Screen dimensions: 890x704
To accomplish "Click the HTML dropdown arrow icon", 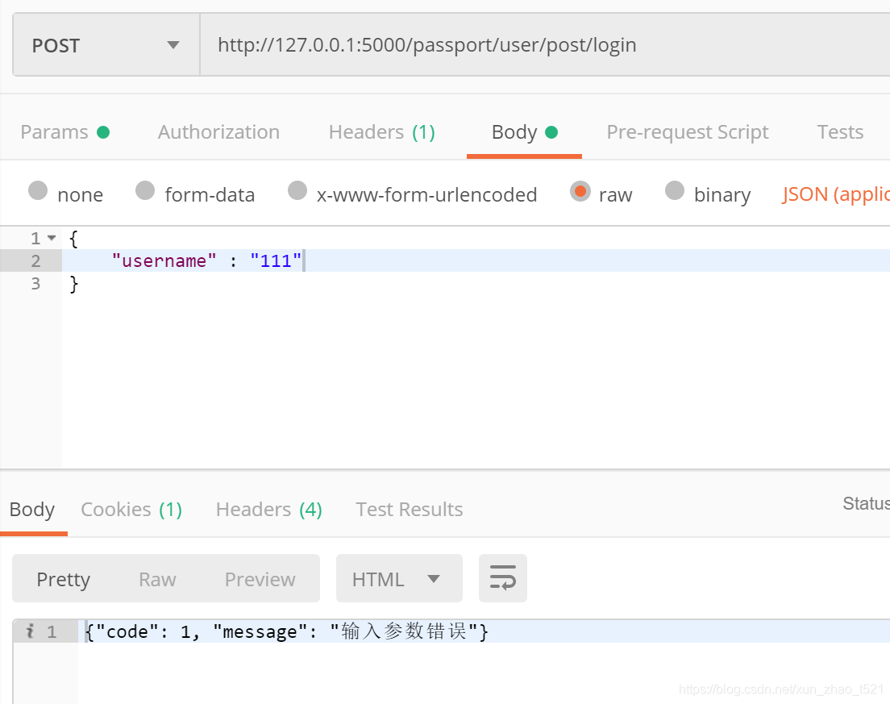I will (x=434, y=579).
